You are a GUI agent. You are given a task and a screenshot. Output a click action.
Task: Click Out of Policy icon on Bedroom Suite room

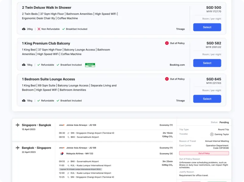click(167, 79)
